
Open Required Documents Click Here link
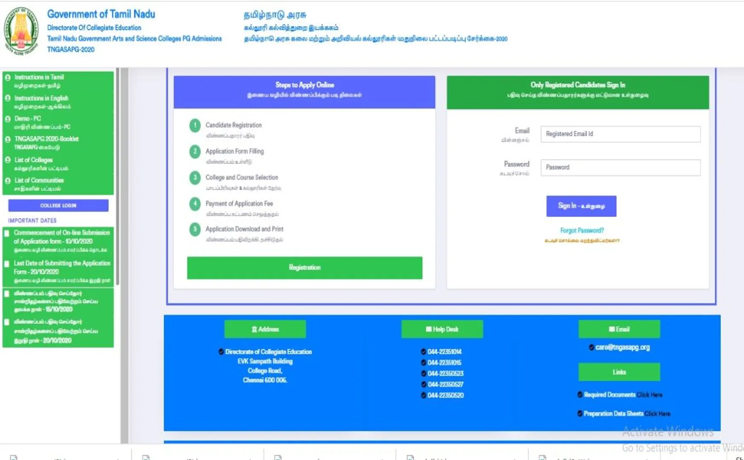(650, 395)
